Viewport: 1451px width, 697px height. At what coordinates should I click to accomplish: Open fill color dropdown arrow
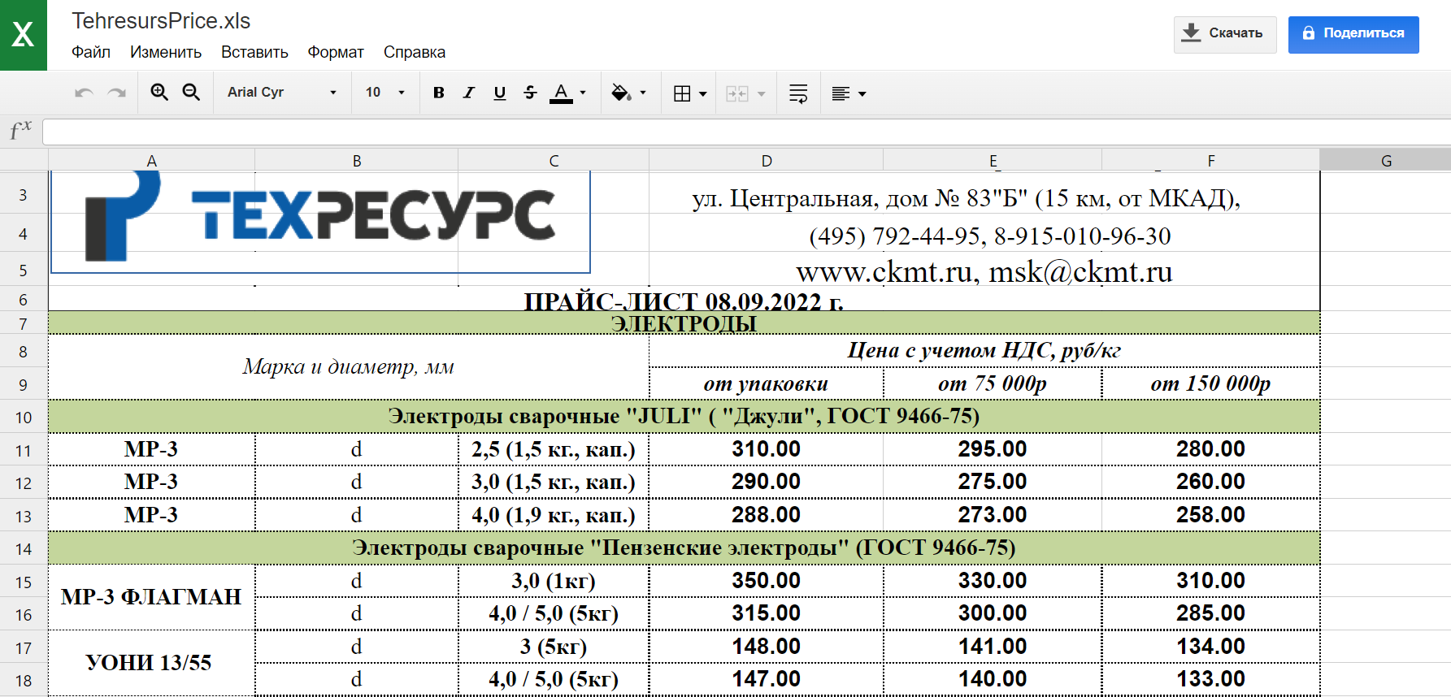[x=643, y=93]
